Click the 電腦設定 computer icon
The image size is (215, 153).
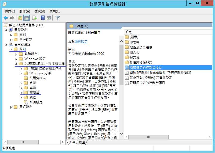pos(11,30)
